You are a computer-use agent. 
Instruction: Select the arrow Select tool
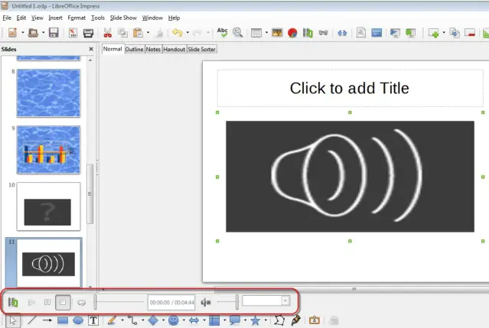click(x=13, y=320)
